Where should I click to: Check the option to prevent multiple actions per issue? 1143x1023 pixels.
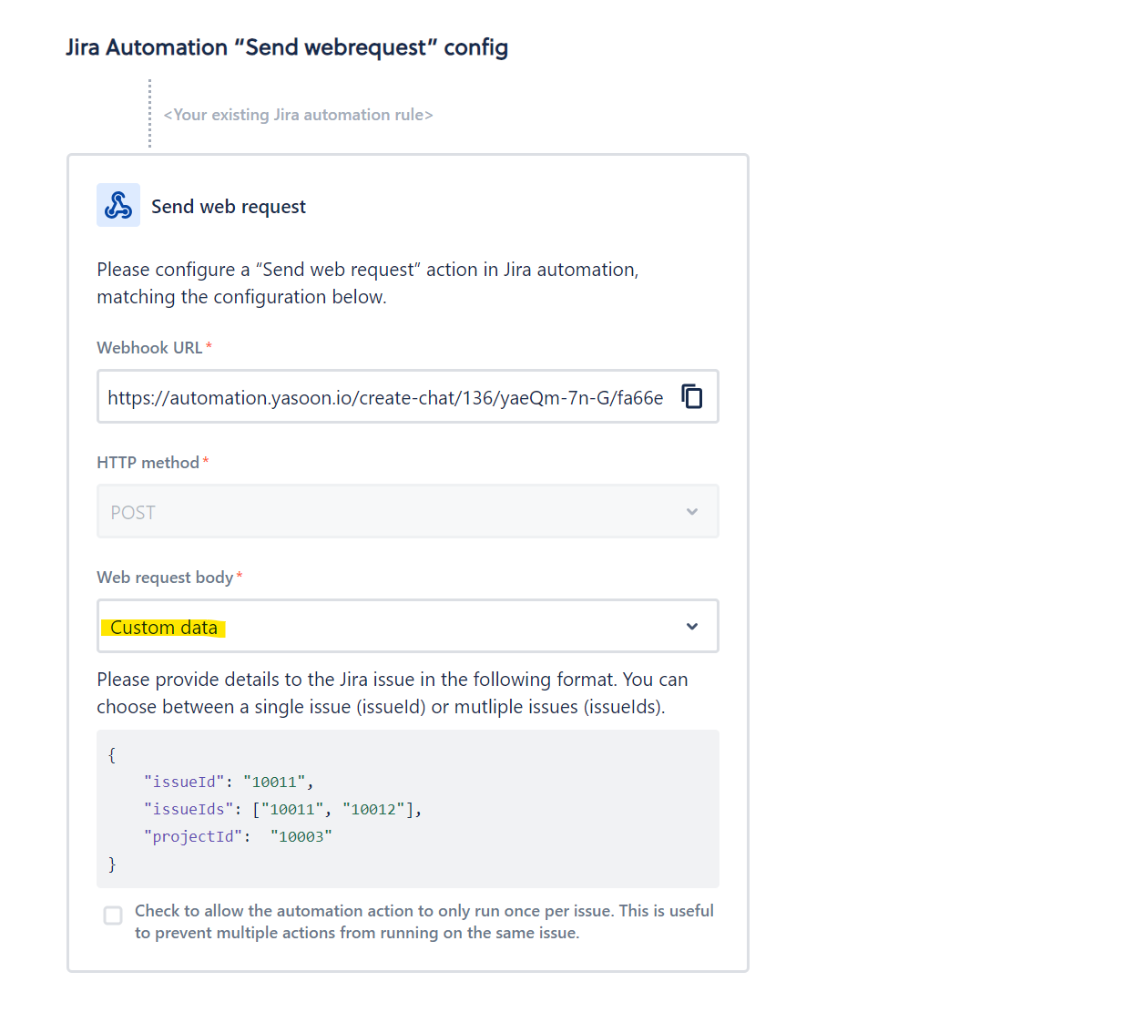pos(113,916)
